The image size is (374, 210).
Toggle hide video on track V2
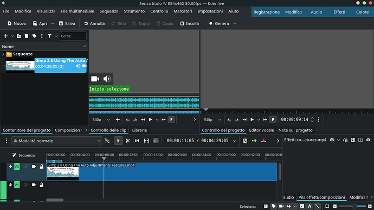(34, 167)
